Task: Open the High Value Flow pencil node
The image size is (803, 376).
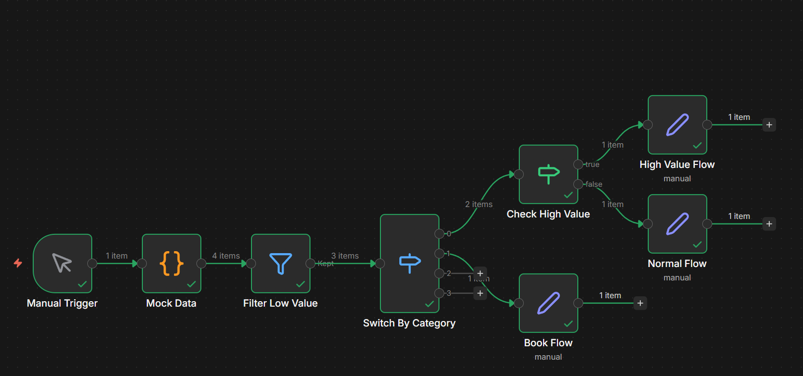Action: [x=678, y=124]
